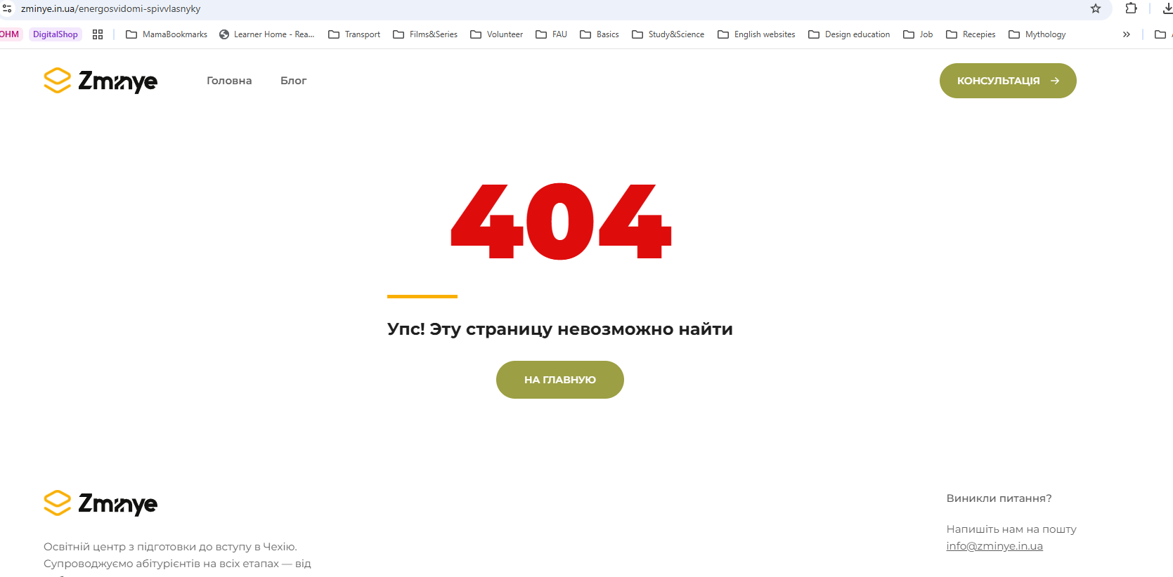
Task: Expand hidden bookmarks with double chevron
Action: (x=1127, y=34)
